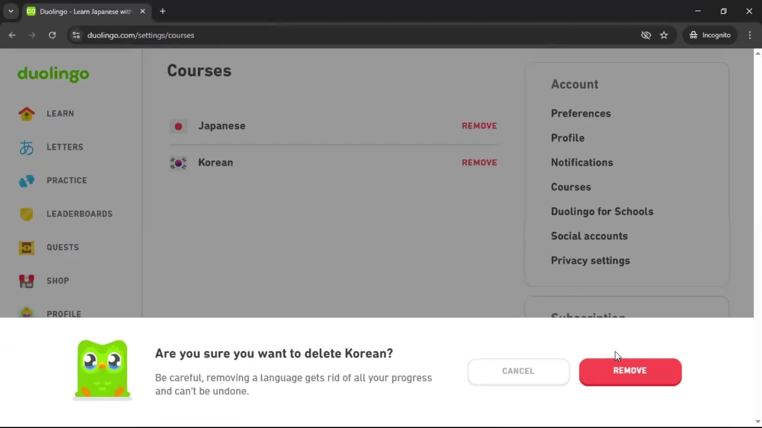Open Chrome's three-dot menu

[750, 35]
